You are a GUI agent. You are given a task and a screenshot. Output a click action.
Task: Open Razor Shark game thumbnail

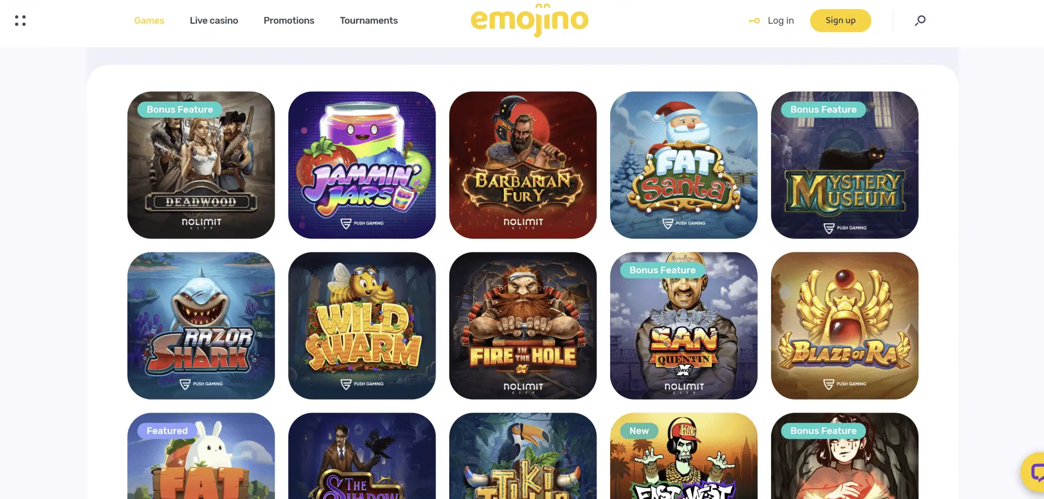(201, 326)
